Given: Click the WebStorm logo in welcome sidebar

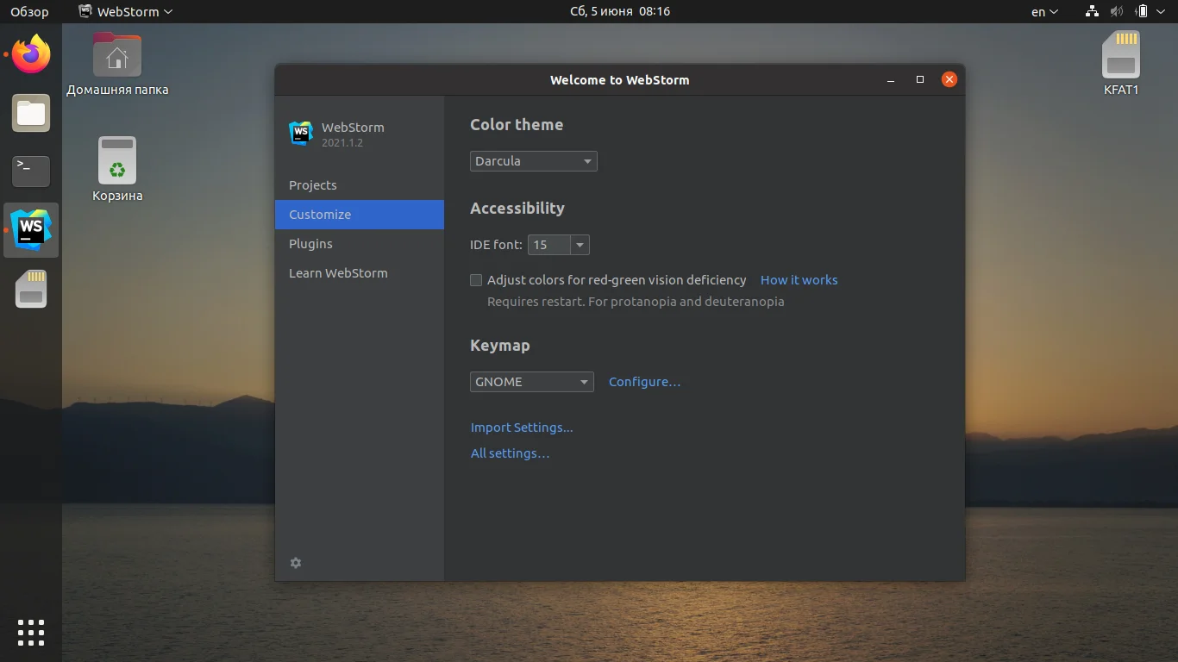Looking at the screenshot, I should (301, 133).
